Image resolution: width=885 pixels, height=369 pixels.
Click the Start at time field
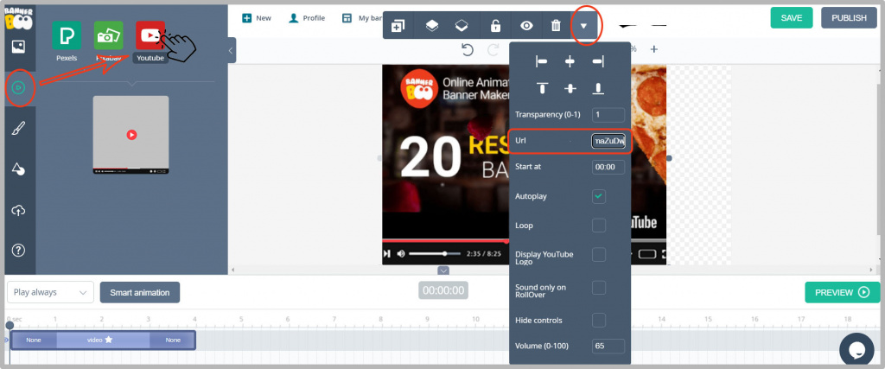pyautogui.click(x=608, y=167)
